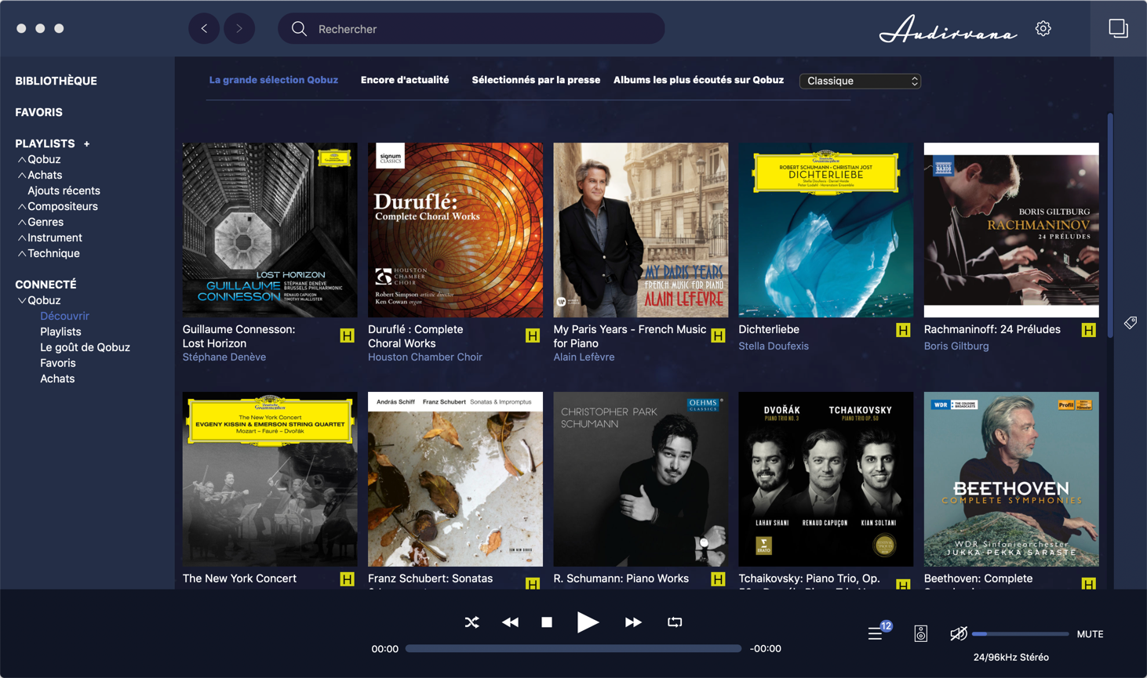Click the Hi-Res badge on Duruflé album
Screen dimensions: 1147x678
(532, 335)
